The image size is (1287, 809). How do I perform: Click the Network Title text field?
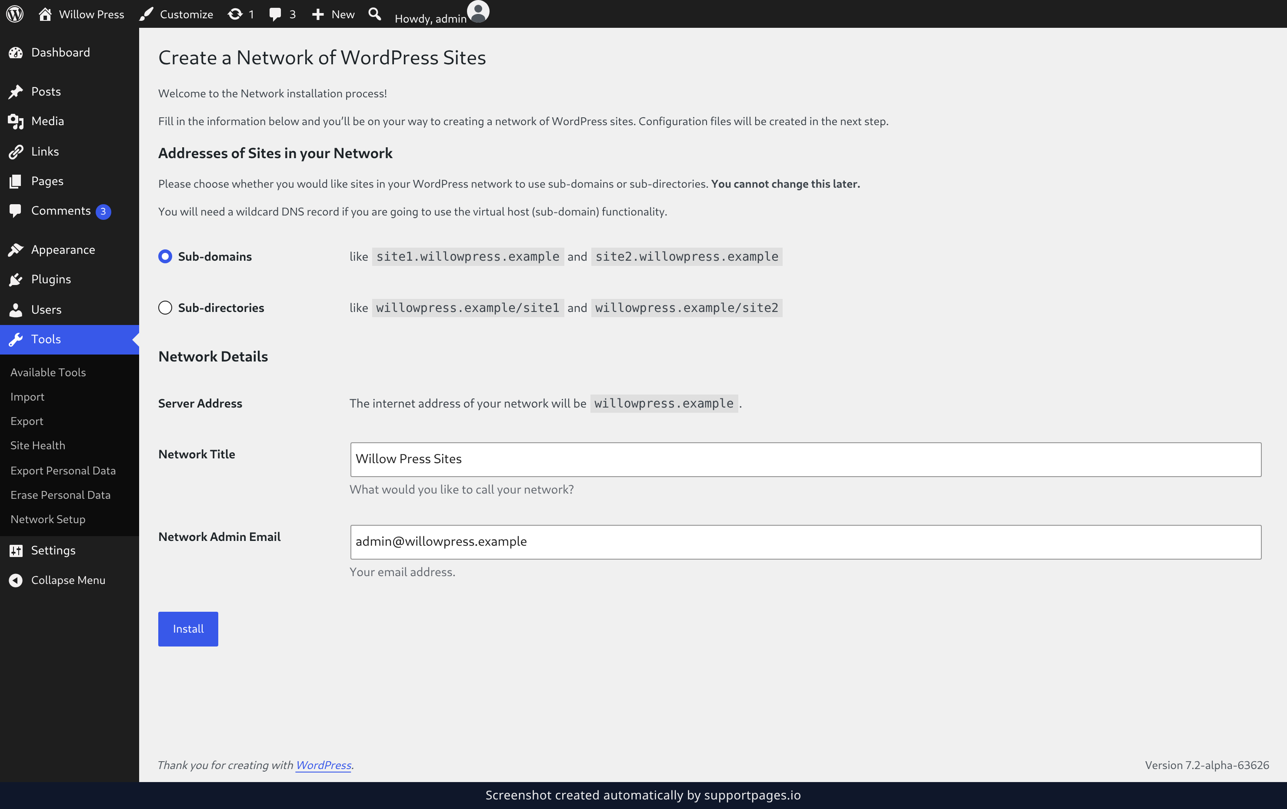pos(805,459)
